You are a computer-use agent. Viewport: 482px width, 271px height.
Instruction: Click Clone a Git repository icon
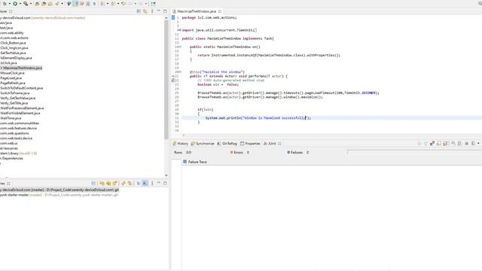tap(108, 184)
